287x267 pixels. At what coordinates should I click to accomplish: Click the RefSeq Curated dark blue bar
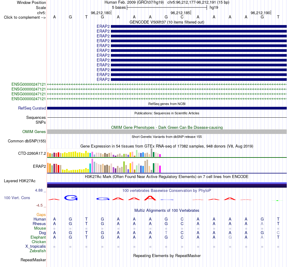(x=167, y=108)
